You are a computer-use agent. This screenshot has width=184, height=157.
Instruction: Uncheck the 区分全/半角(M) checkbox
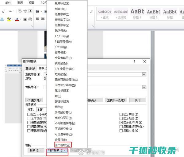[x=121, y=123]
